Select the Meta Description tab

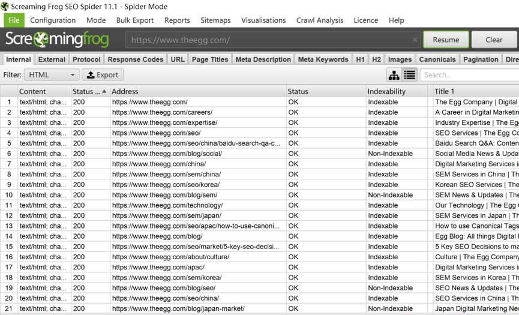pos(263,59)
